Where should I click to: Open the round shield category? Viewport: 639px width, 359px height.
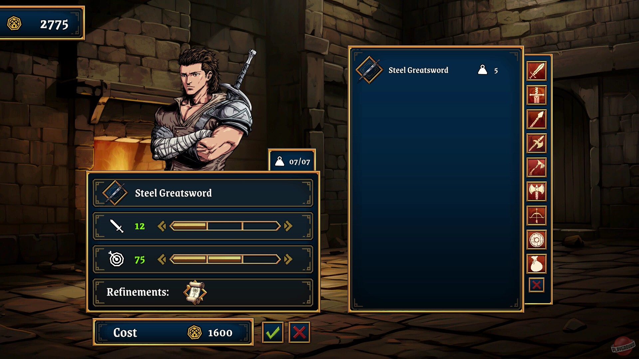click(536, 240)
